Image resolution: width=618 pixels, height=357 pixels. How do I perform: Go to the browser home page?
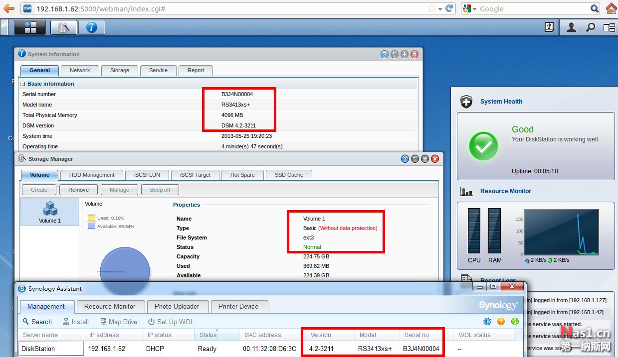(x=611, y=8)
